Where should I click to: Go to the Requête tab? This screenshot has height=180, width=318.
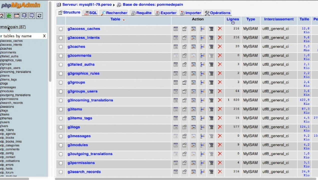click(x=141, y=13)
